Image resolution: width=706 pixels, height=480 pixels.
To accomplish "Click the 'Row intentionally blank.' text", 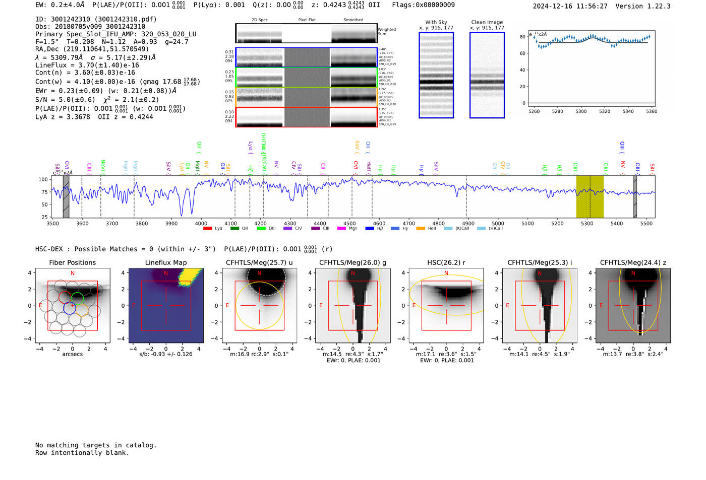I will [x=82, y=453].
